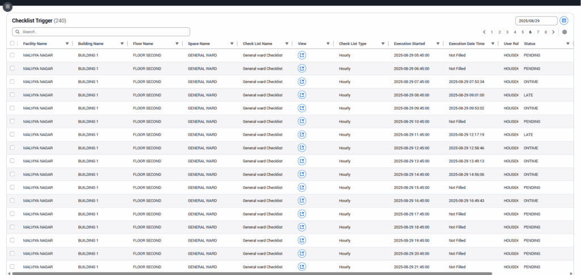This screenshot has height=275, width=581.
Task: Sort by Facility Name header
Action: (35, 44)
